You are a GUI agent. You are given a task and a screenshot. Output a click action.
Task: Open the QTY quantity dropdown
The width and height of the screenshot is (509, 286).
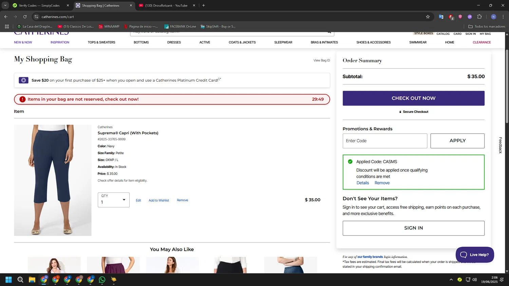point(114,200)
